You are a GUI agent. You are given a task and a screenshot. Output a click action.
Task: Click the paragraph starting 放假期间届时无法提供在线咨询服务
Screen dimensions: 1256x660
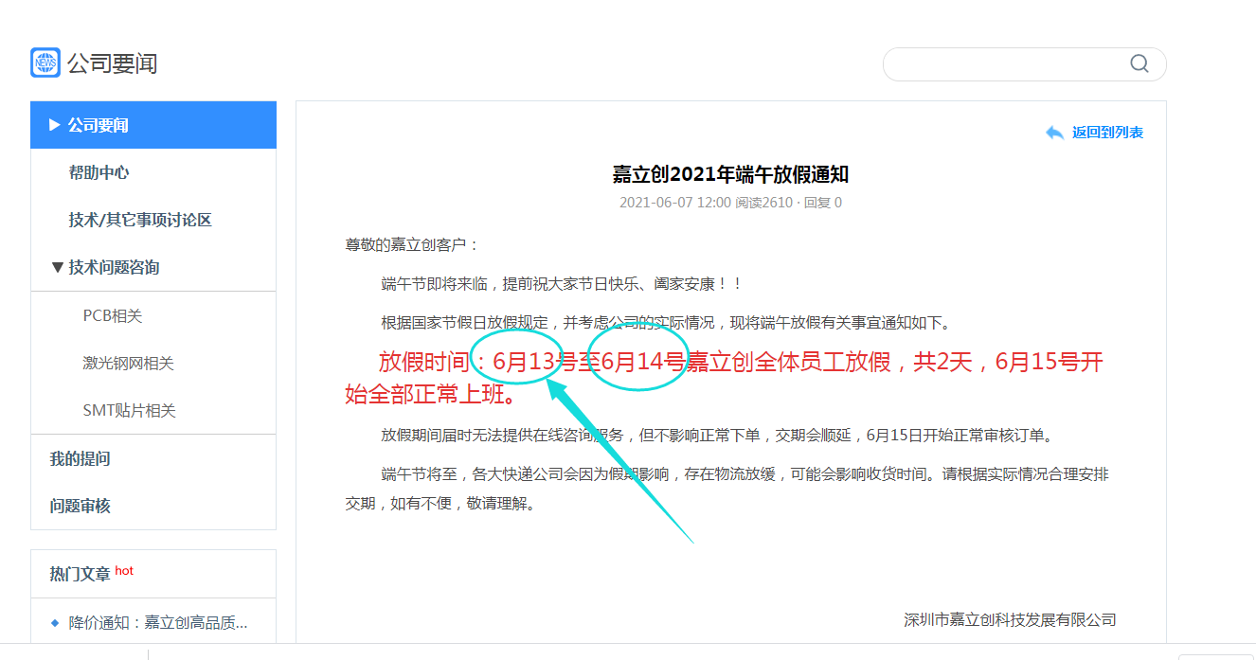[717, 436]
